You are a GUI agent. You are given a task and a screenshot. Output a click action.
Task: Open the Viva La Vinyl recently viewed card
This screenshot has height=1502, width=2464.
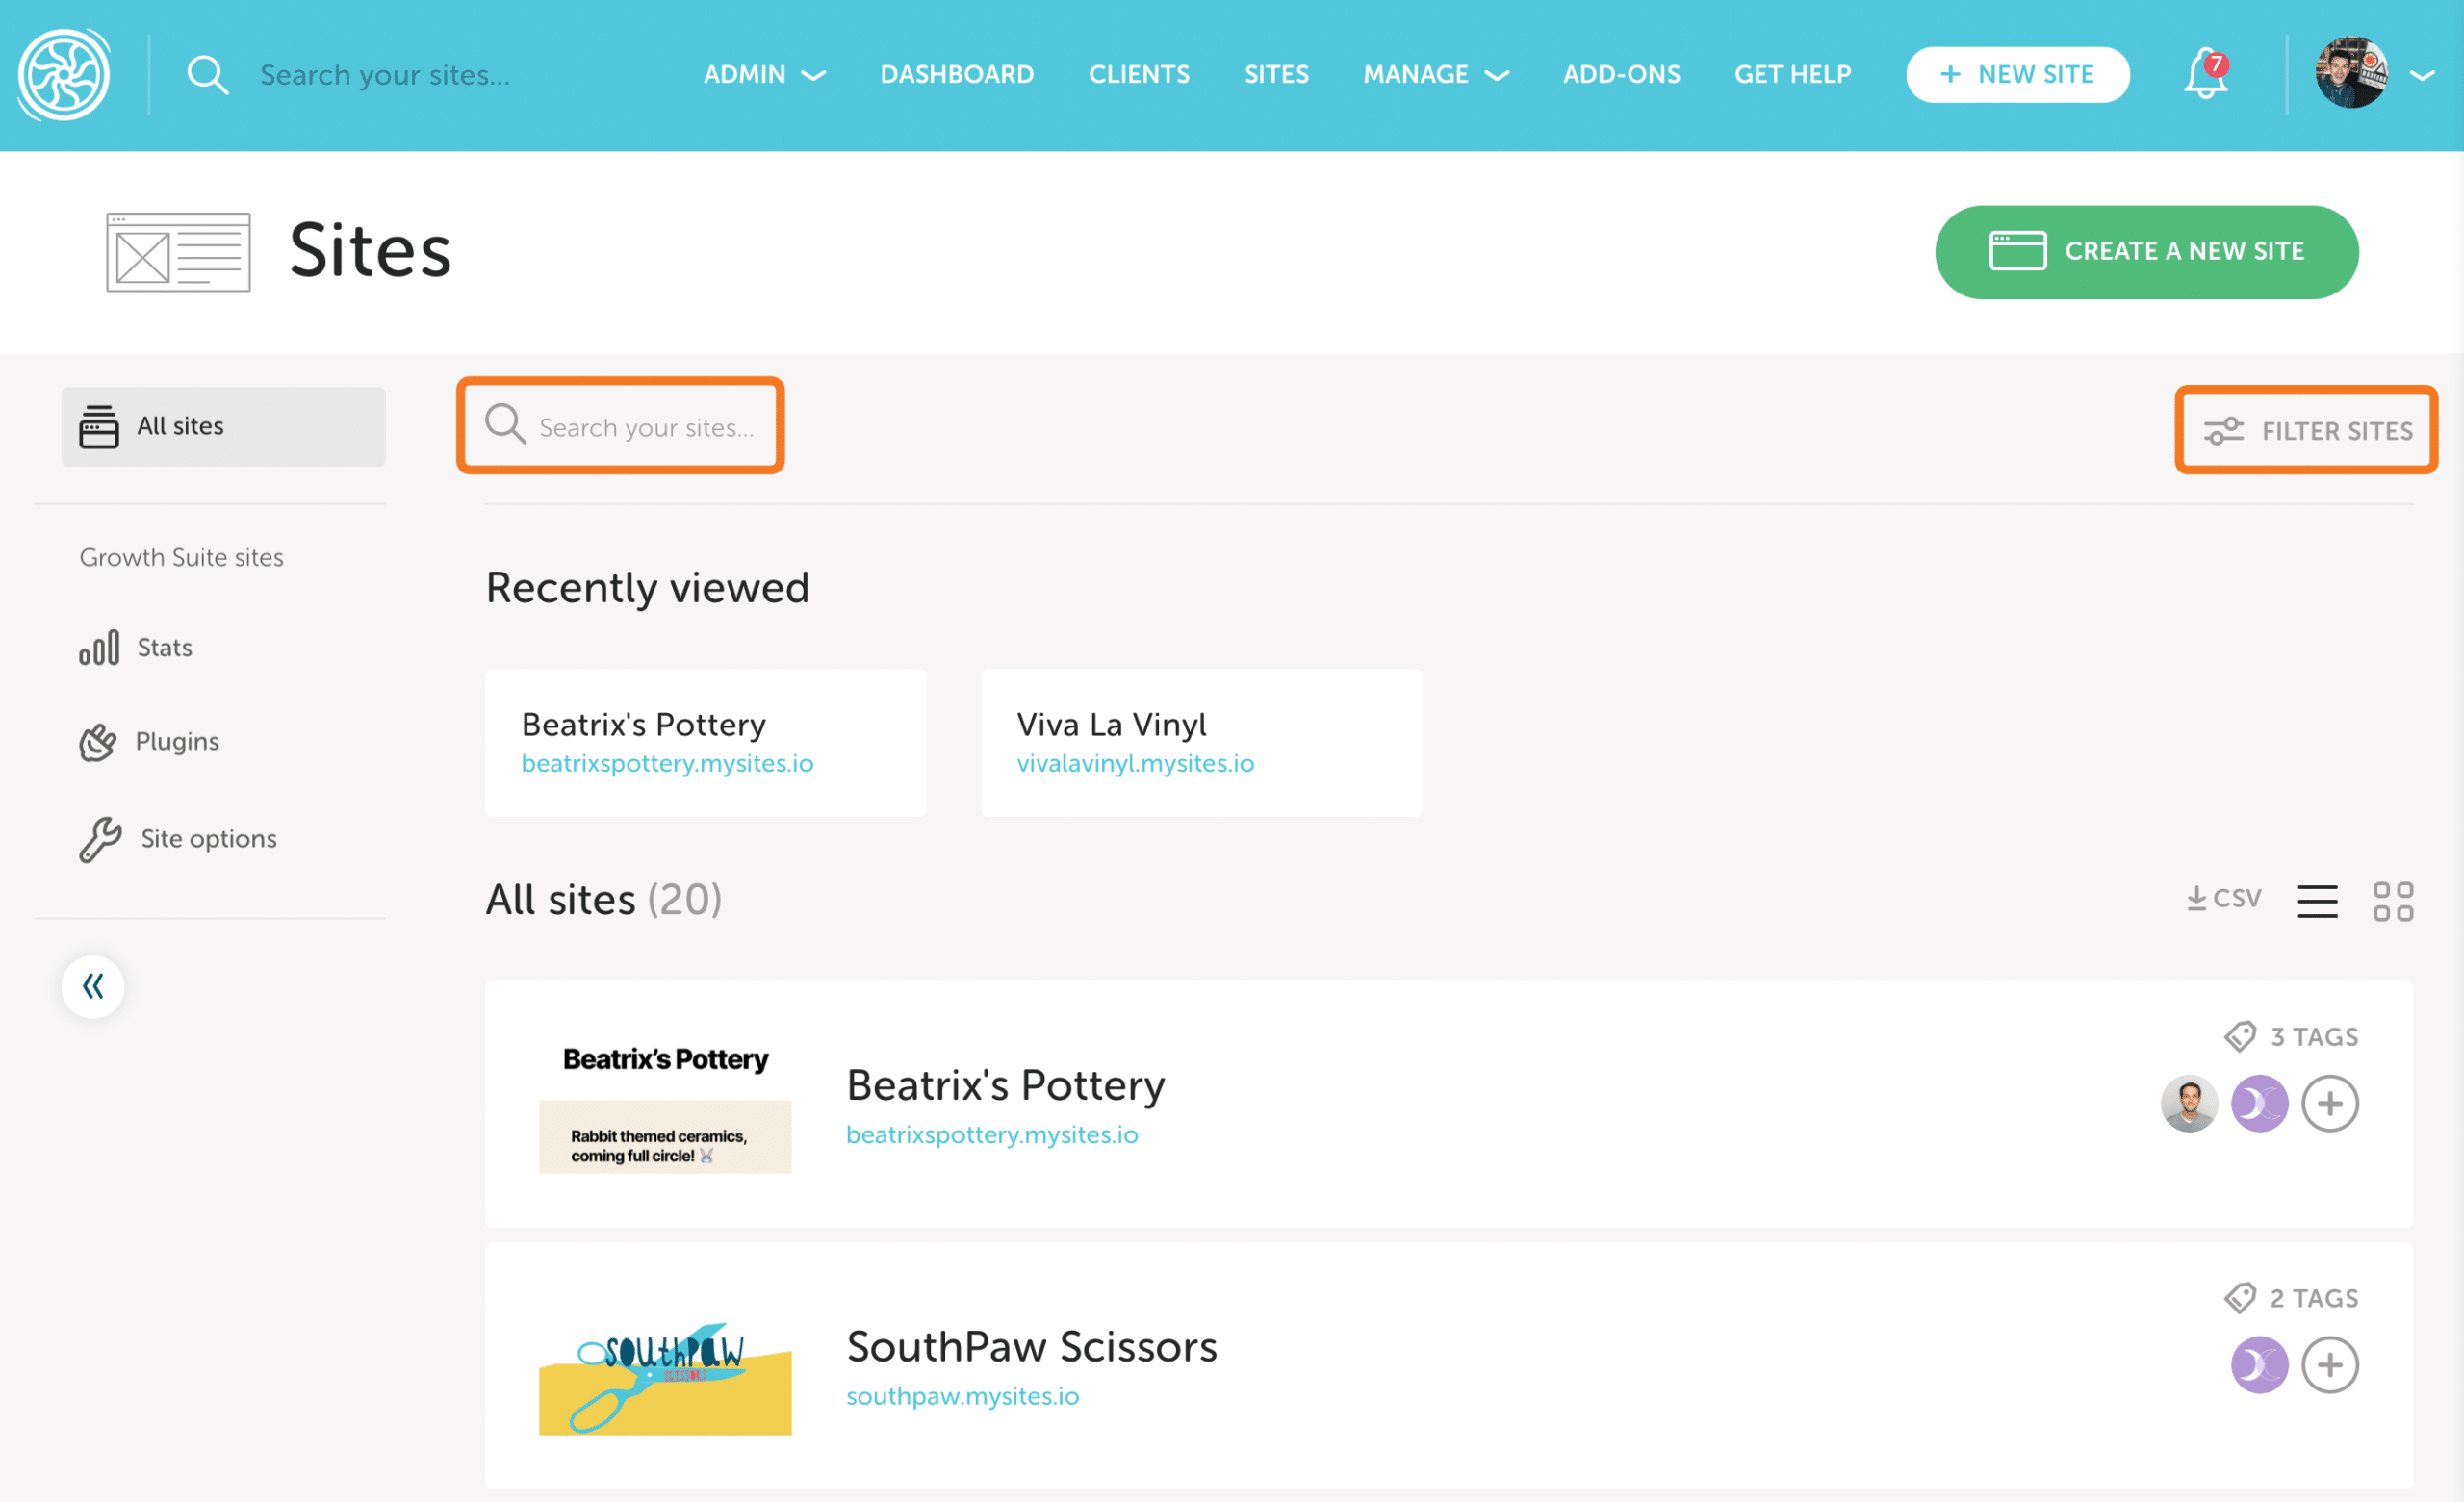click(1201, 743)
